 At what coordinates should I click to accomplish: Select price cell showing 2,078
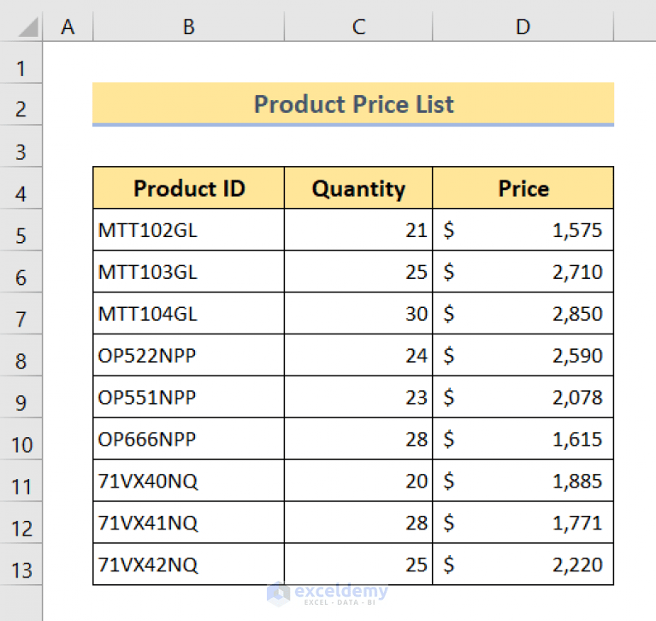coord(523,397)
